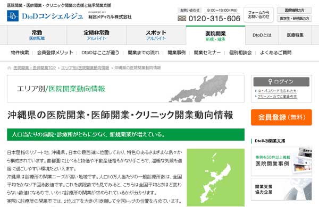Screen dimensions: 319x207
Task: Click the DtoDコンシェルジュ logo text
Action: coord(53,16)
